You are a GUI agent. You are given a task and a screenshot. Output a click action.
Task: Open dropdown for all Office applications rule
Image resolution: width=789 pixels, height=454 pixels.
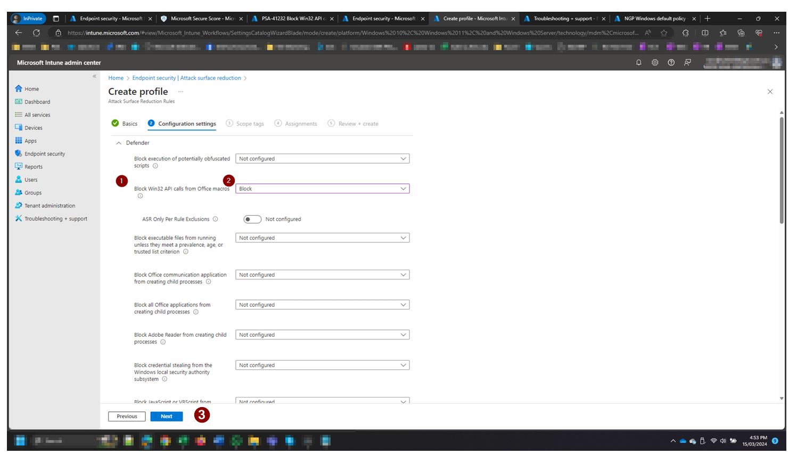coord(323,305)
